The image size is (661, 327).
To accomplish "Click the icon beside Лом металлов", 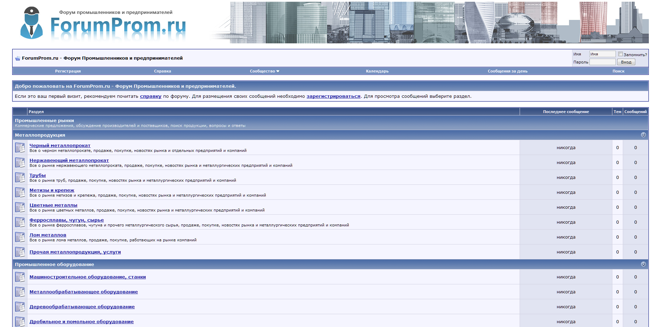I will pyautogui.click(x=19, y=236).
